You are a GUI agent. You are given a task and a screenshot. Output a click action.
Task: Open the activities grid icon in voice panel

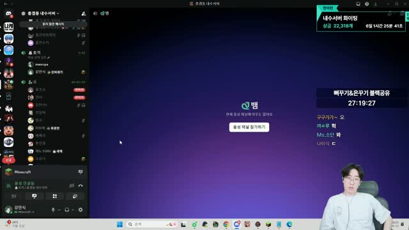55,196
